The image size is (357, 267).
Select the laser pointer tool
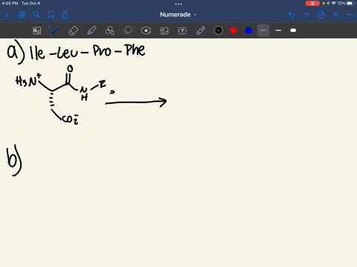201,30
